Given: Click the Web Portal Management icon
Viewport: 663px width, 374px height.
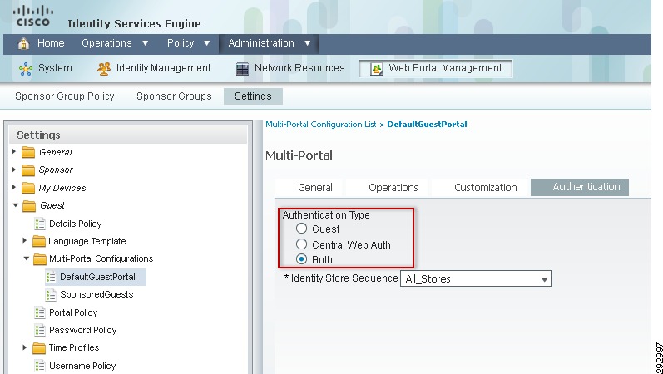Looking at the screenshot, I should click(376, 68).
